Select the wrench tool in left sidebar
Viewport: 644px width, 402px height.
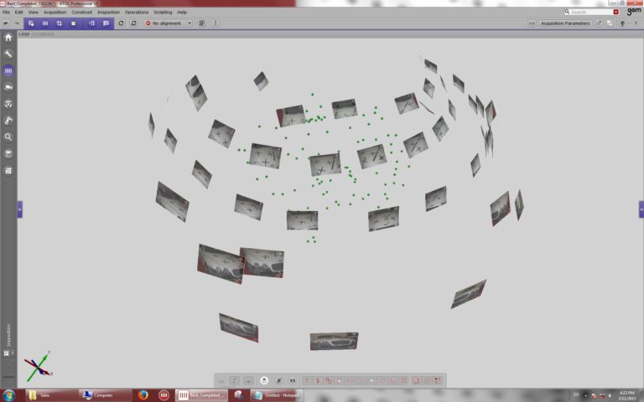tap(8, 54)
